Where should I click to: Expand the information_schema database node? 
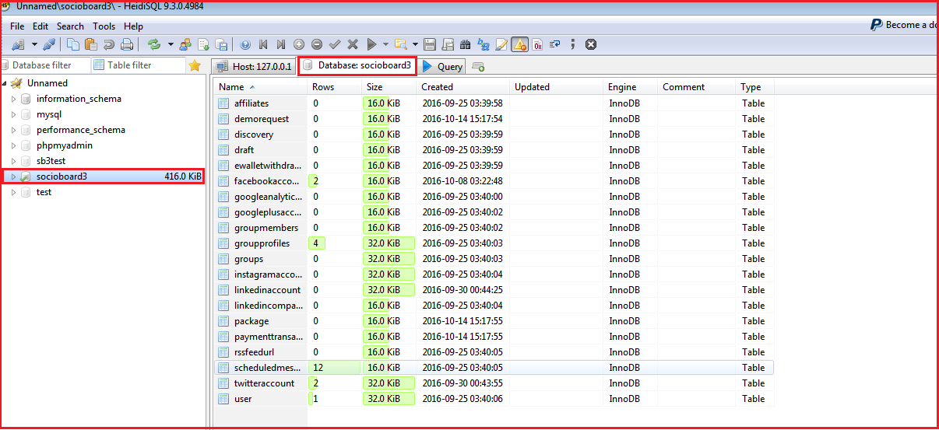pos(13,99)
